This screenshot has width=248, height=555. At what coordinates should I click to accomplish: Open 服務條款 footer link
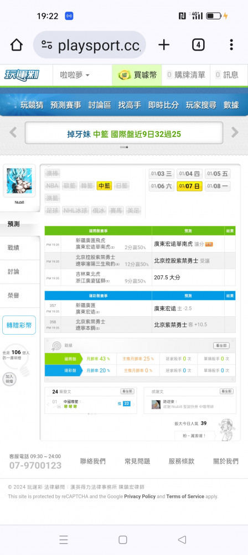click(x=182, y=461)
